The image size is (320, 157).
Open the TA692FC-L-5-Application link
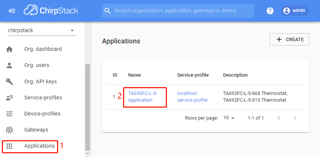point(143,96)
